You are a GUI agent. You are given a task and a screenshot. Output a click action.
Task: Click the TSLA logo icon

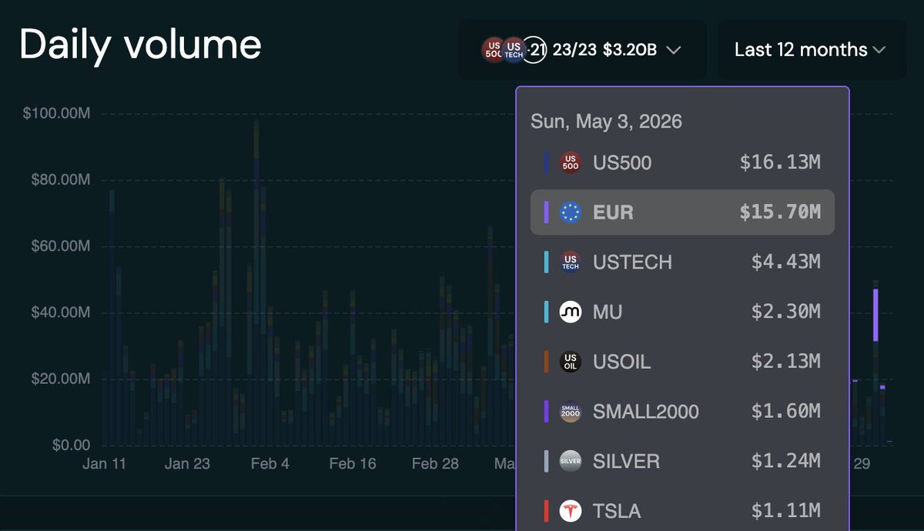click(571, 511)
